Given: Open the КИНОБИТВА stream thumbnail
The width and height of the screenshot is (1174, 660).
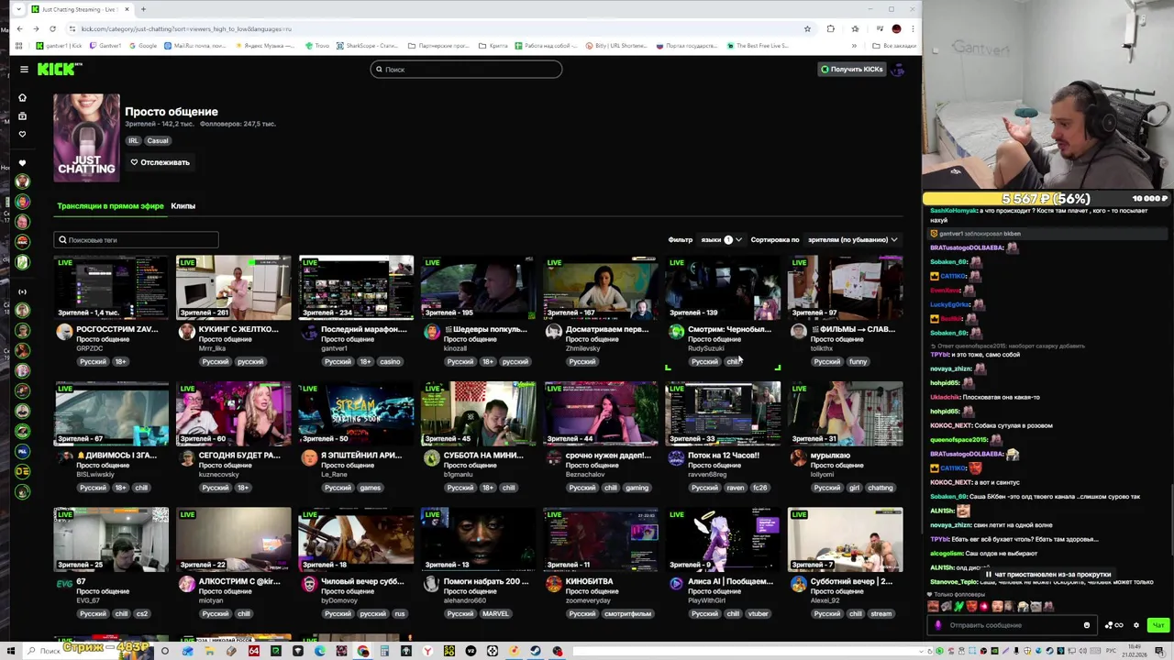Looking at the screenshot, I should coord(600,540).
